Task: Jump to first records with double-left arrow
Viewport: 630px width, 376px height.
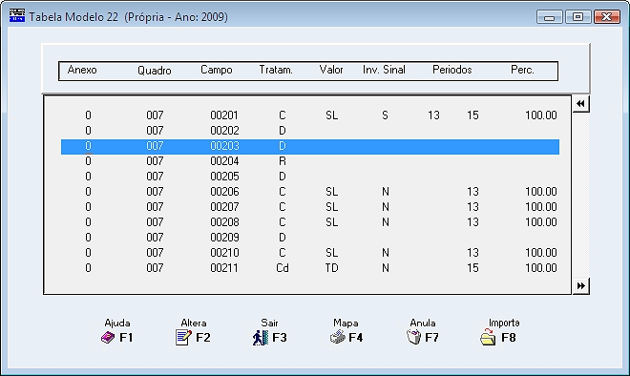Action: [580, 104]
